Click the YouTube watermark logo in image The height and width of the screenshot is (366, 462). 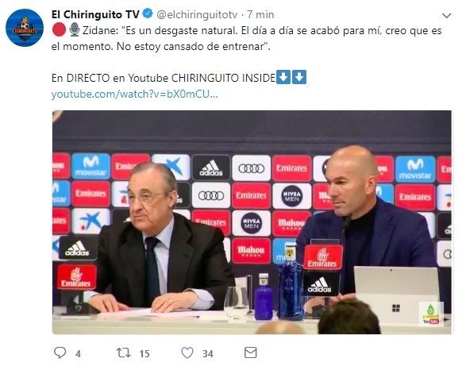[431, 314]
